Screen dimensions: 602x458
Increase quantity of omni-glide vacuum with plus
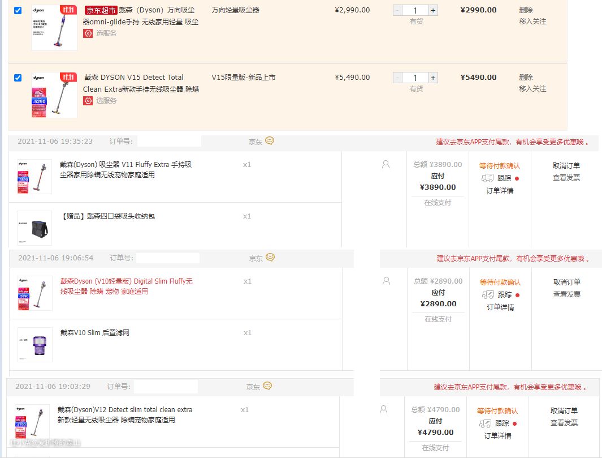tap(433, 10)
